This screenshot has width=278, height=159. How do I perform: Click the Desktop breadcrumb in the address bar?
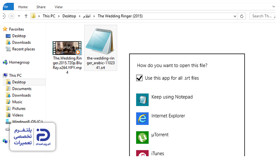pyautogui.click(x=69, y=16)
